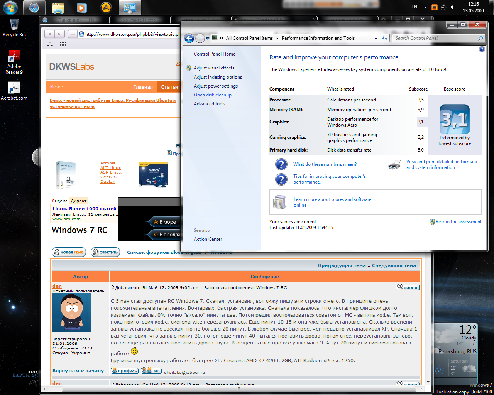This screenshot has width=494, height=395.
Task: Go back in the Safari browser
Action: 49,34
